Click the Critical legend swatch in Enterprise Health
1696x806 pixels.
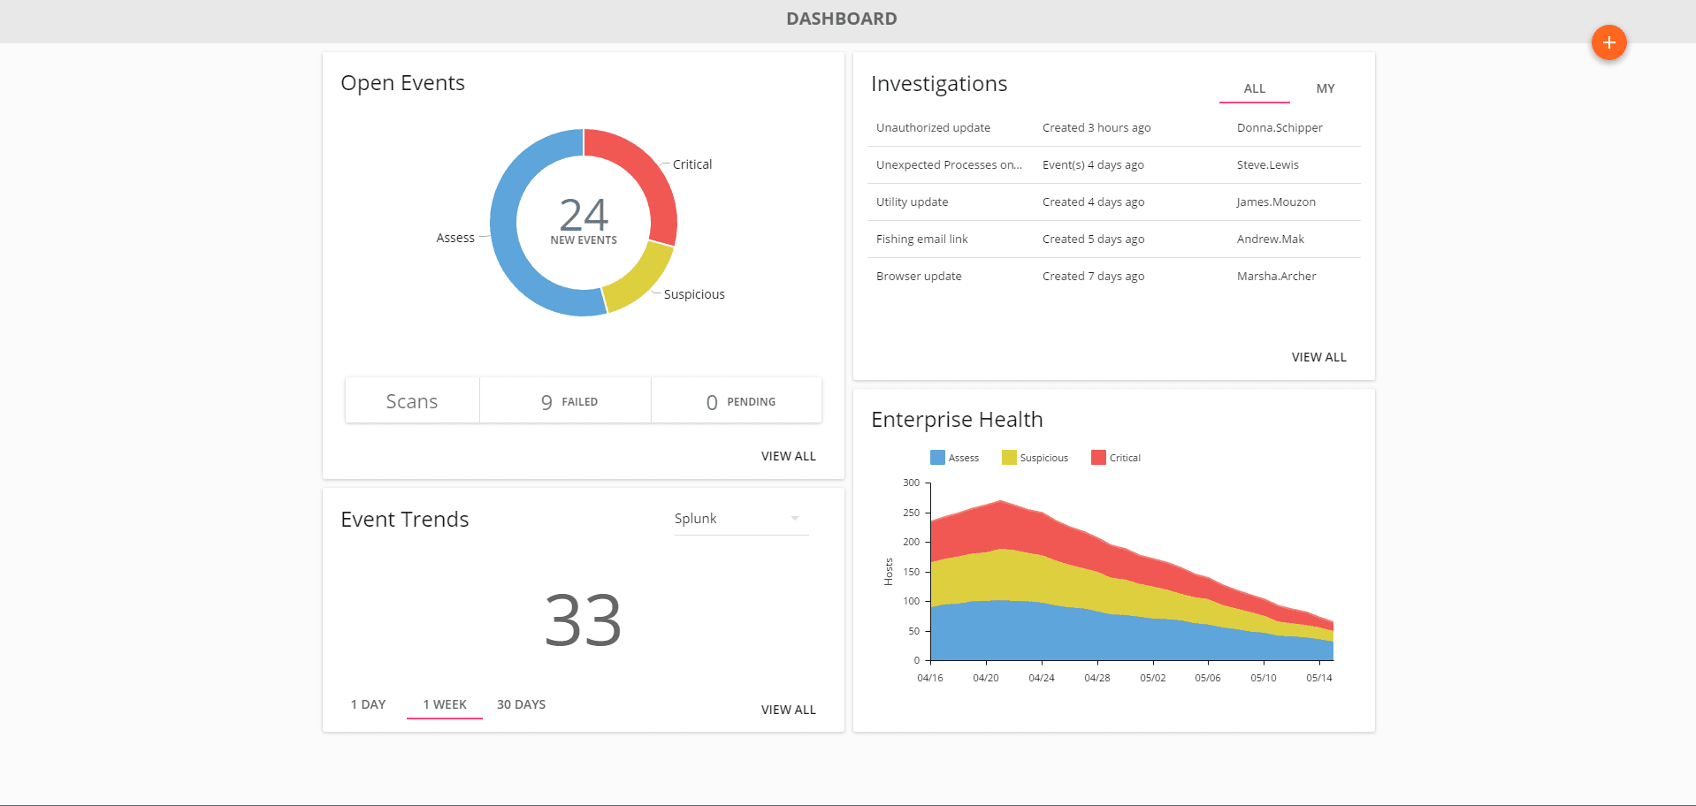[1099, 457]
